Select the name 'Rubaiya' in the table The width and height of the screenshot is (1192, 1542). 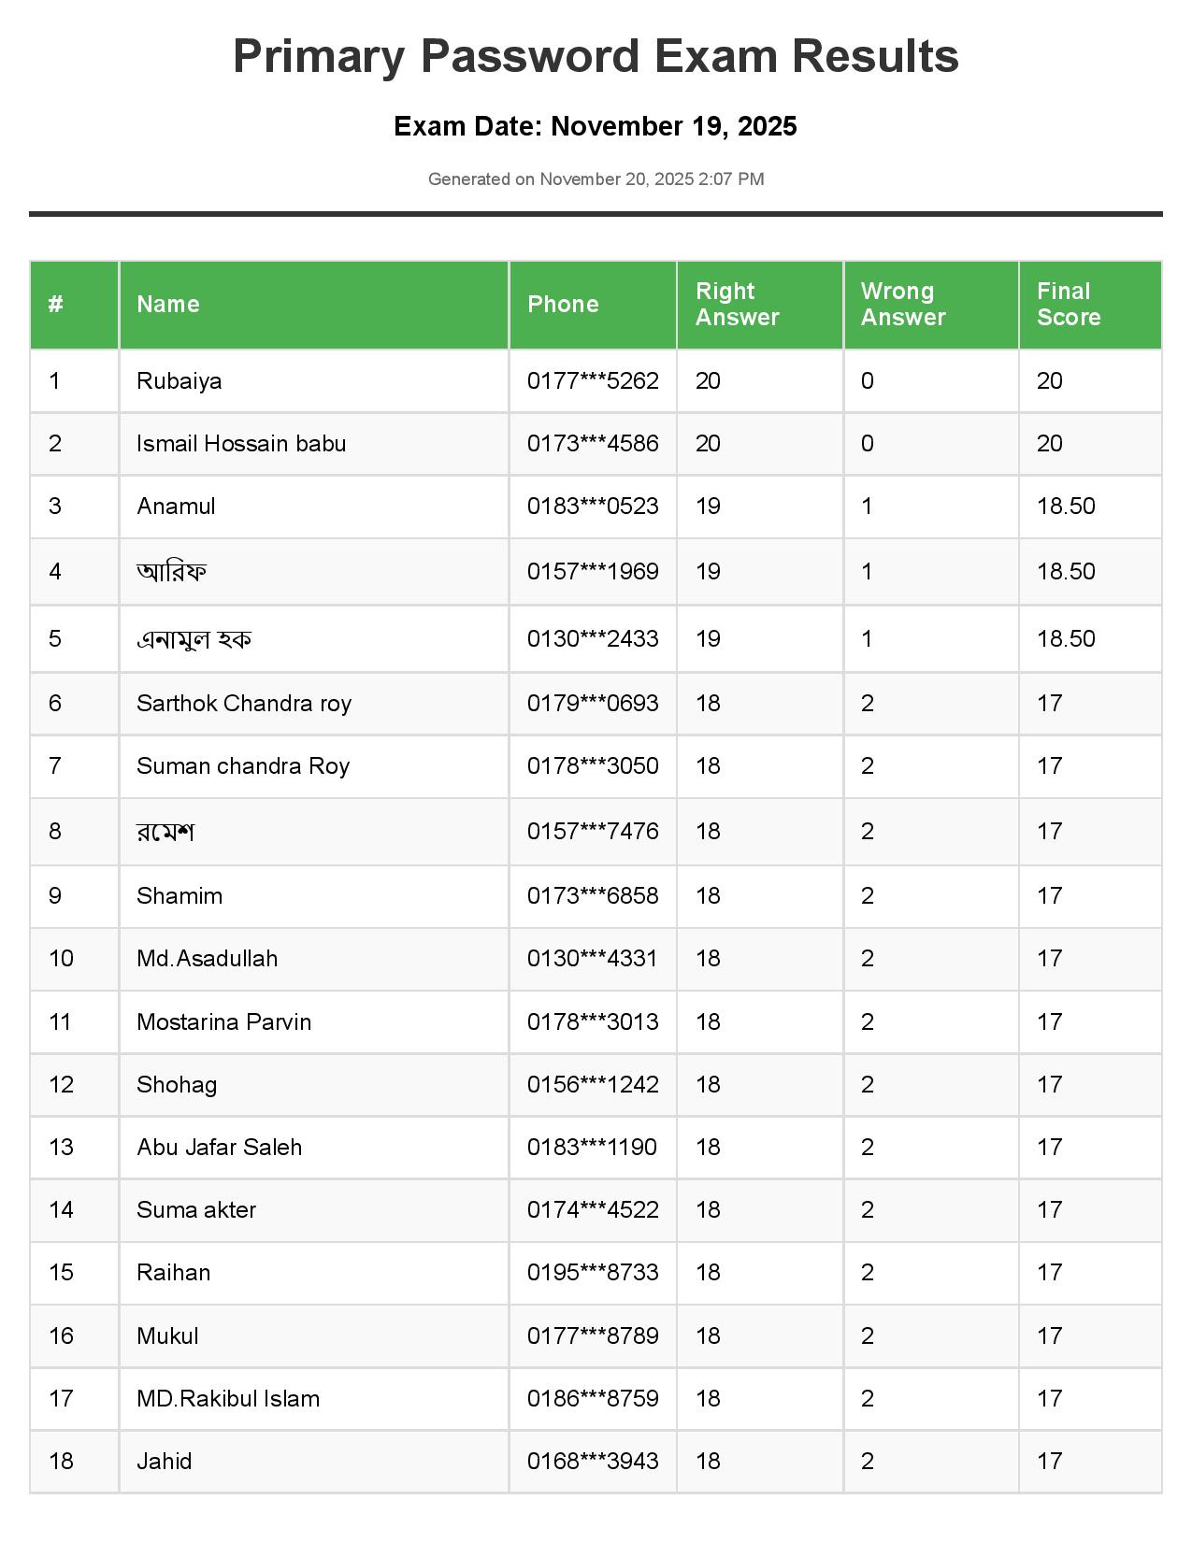[x=180, y=381]
